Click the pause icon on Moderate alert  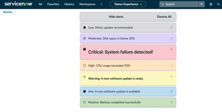(85, 38)
